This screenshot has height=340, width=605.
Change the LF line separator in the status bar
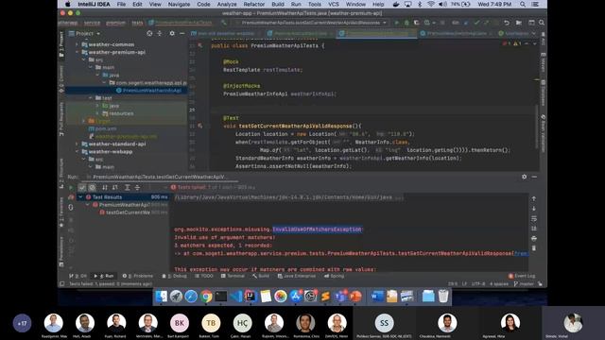(x=464, y=283)
